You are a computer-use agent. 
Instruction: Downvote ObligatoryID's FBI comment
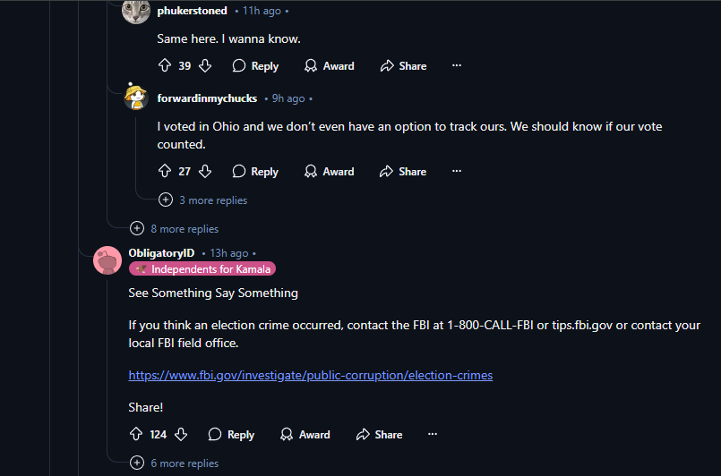[x=180, y=434]
